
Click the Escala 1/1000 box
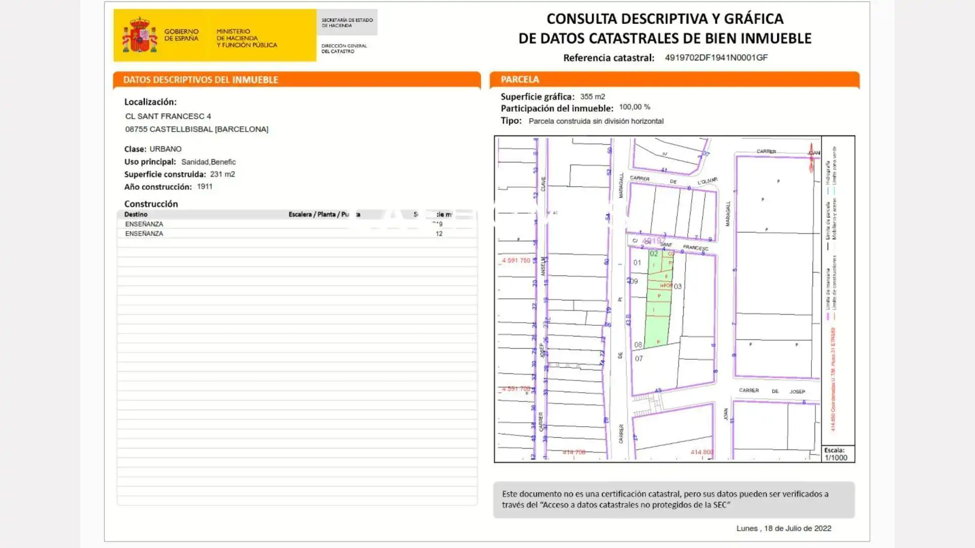click(x=838, y=454)
